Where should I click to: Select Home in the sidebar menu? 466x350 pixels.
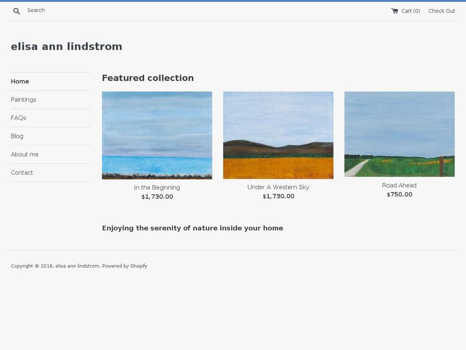pos(20,82)
